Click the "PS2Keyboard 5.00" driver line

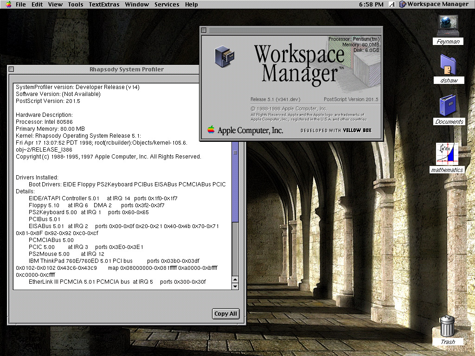pos(89,212)
